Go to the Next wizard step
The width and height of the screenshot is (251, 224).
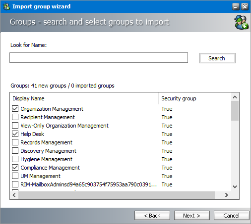(x=192, y=216)
